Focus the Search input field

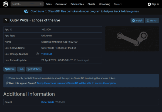click(27, 4)
